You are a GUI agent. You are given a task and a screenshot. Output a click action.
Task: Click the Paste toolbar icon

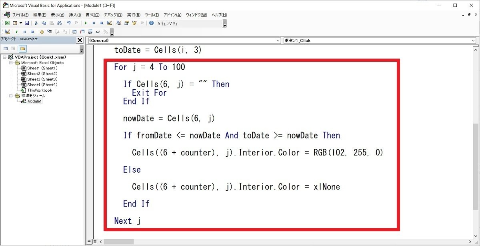[52, 23]
